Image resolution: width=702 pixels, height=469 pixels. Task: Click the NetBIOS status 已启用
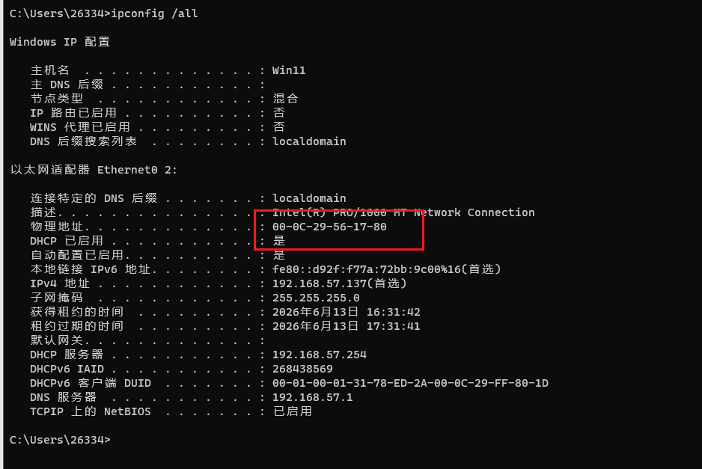(x=293, y=411)
